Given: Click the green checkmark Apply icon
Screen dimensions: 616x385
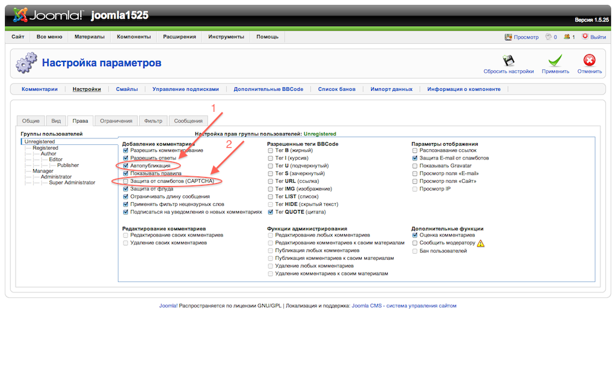Looking at the screenshot, I should [x=555, y=60].
